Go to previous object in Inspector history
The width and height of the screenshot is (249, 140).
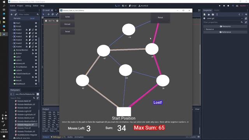pos(239,14)
